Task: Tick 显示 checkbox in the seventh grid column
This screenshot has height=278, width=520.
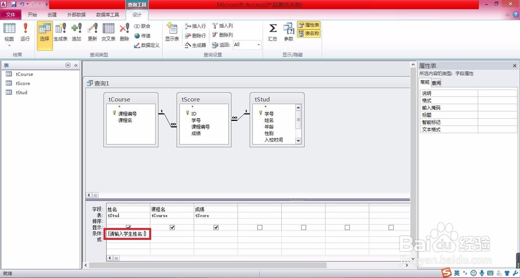Action: 391,228
